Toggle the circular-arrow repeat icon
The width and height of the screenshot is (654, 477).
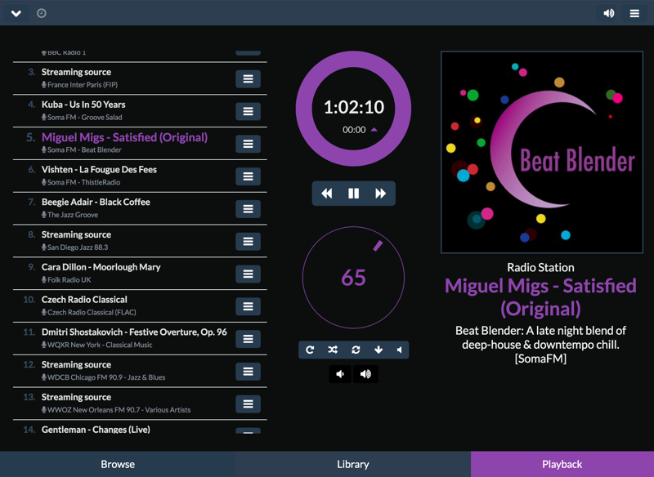coord(310,350)
